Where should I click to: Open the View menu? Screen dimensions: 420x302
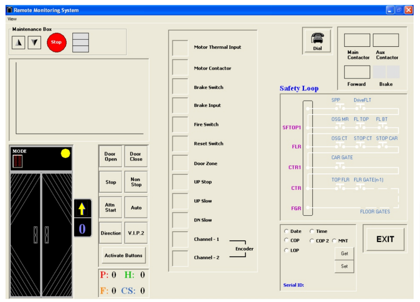(x=12, y=19)
